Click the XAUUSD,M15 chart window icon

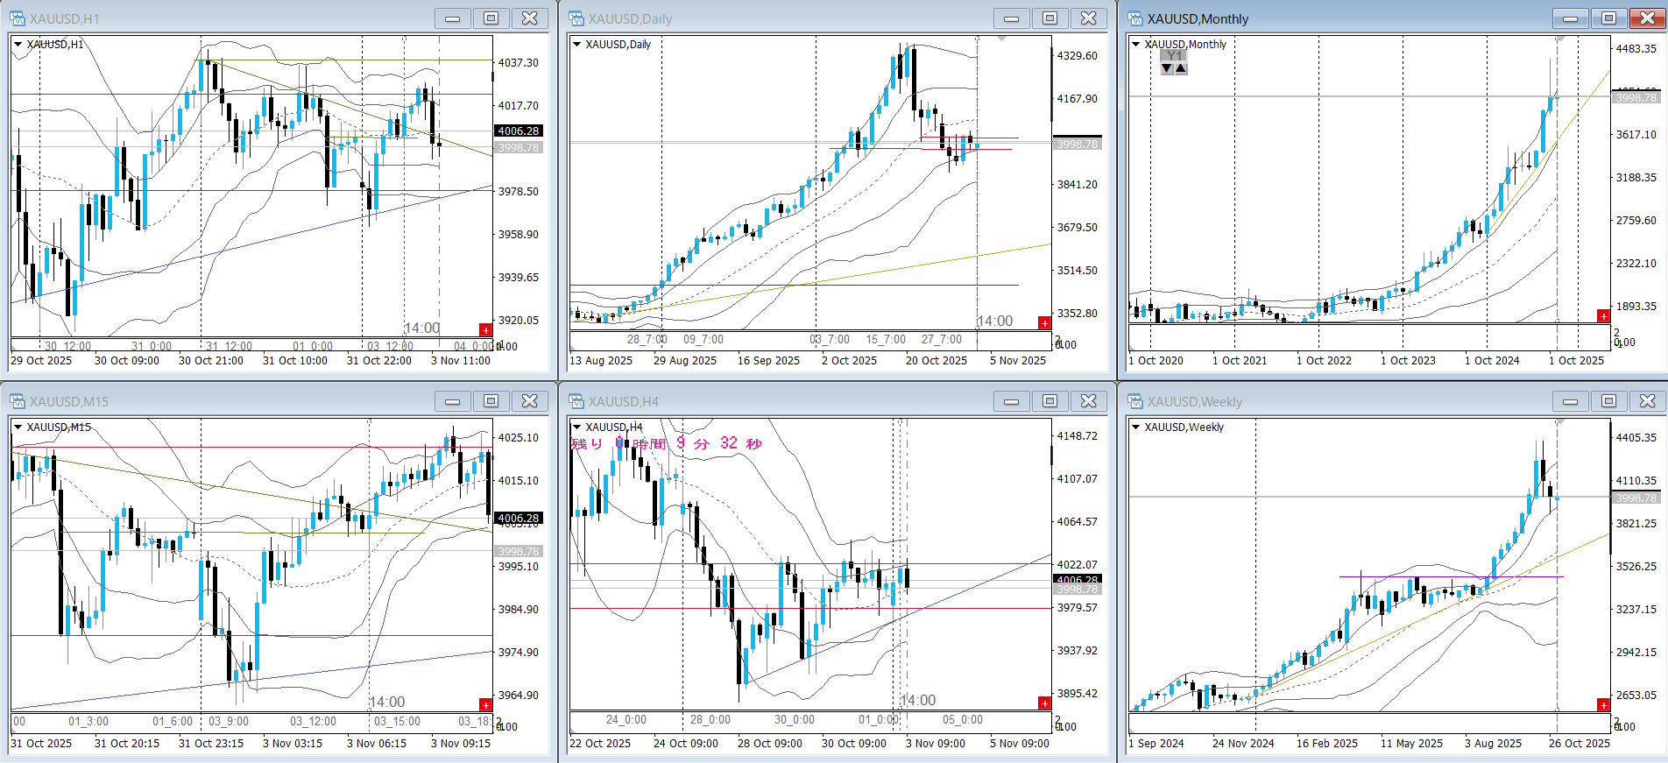18,401
